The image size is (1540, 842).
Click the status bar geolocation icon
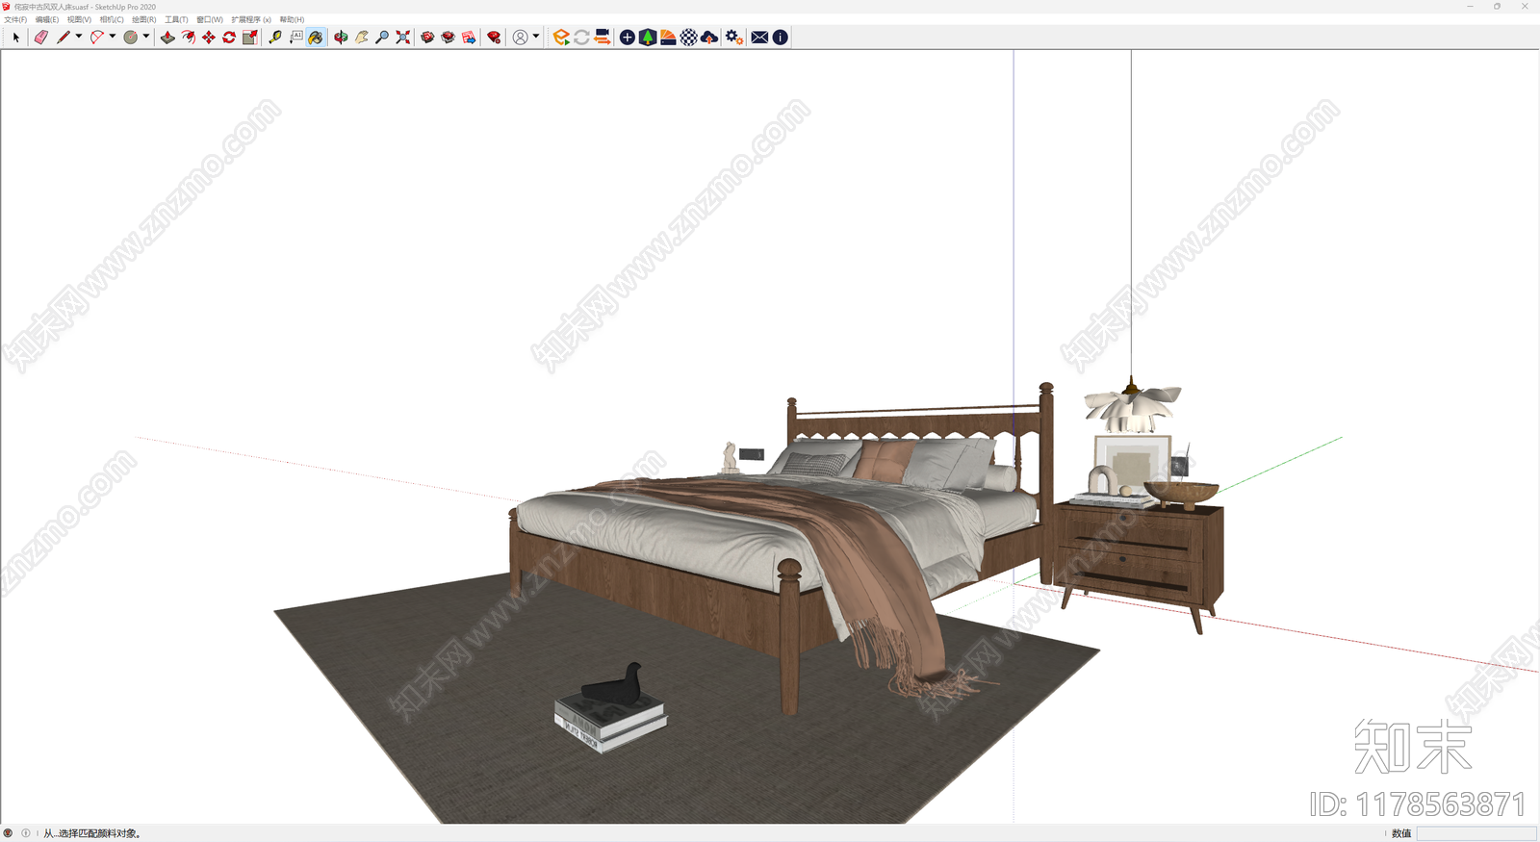(x=8, y=833)
